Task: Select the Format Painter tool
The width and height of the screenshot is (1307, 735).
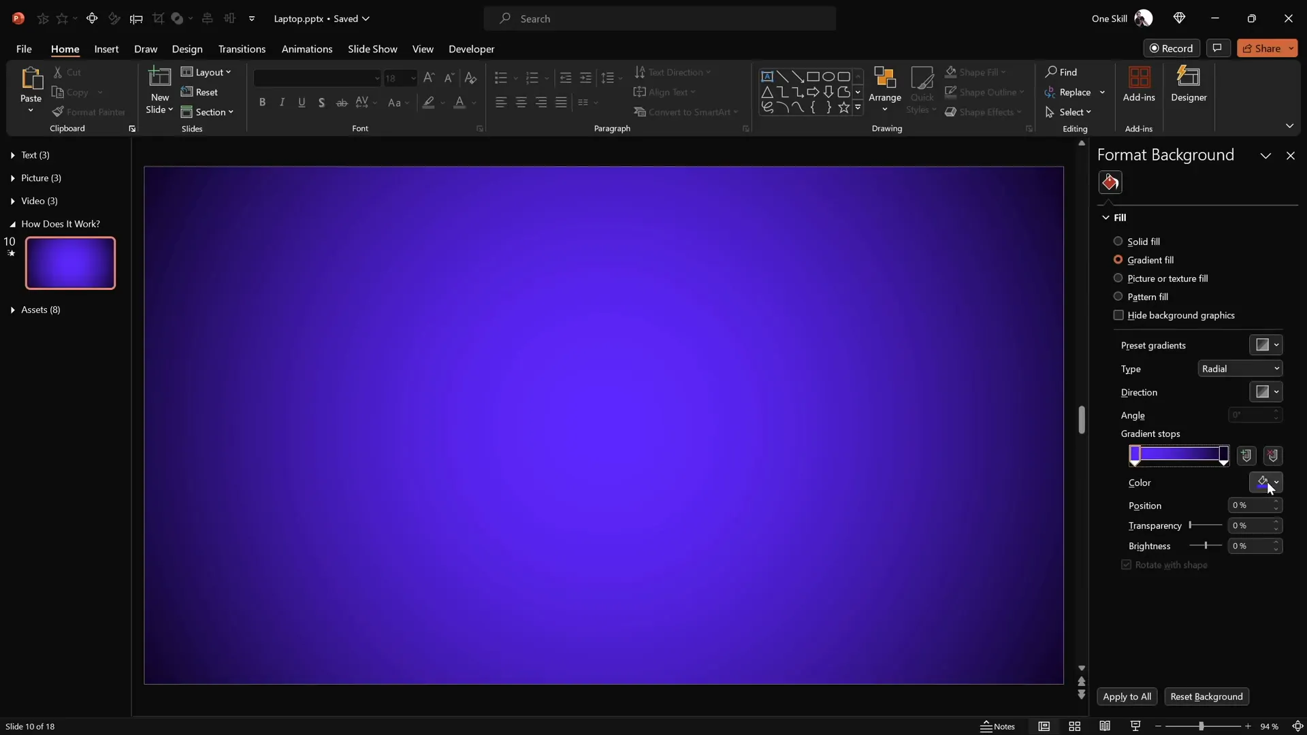Action: (x=88, y=112)
